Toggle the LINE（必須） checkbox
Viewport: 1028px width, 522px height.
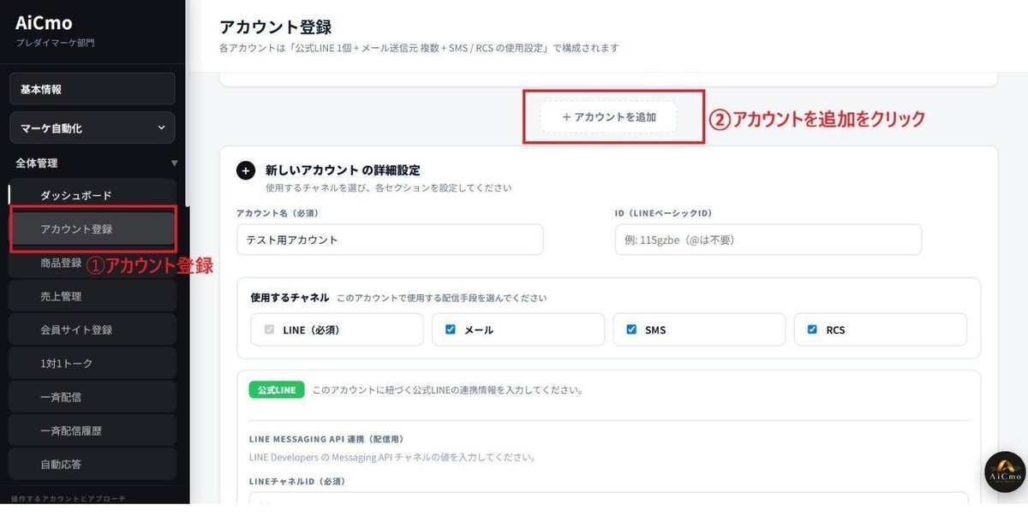pyautogui.click(x=271, y=329)
